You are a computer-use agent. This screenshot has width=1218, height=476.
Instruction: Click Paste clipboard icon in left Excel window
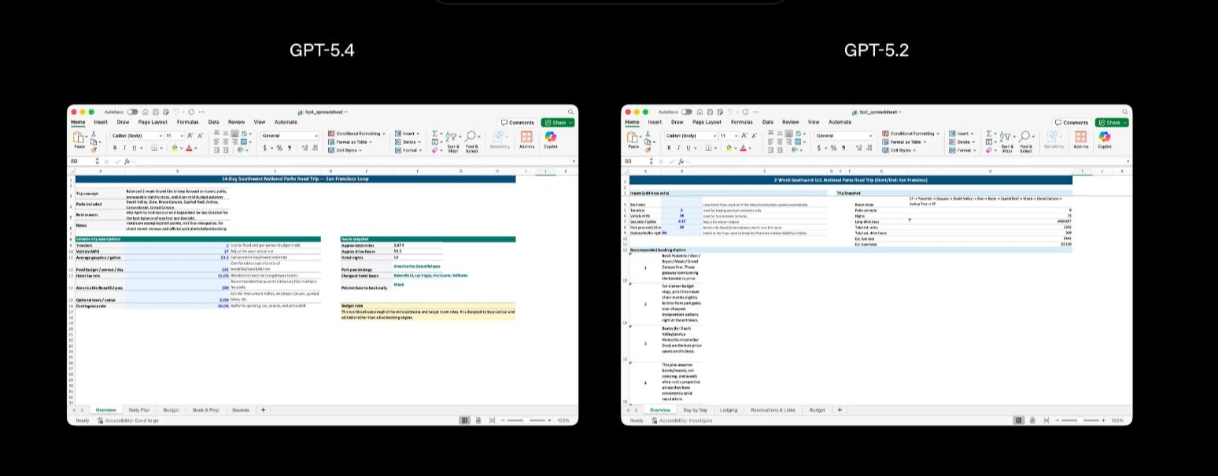(x=79, y=138)
